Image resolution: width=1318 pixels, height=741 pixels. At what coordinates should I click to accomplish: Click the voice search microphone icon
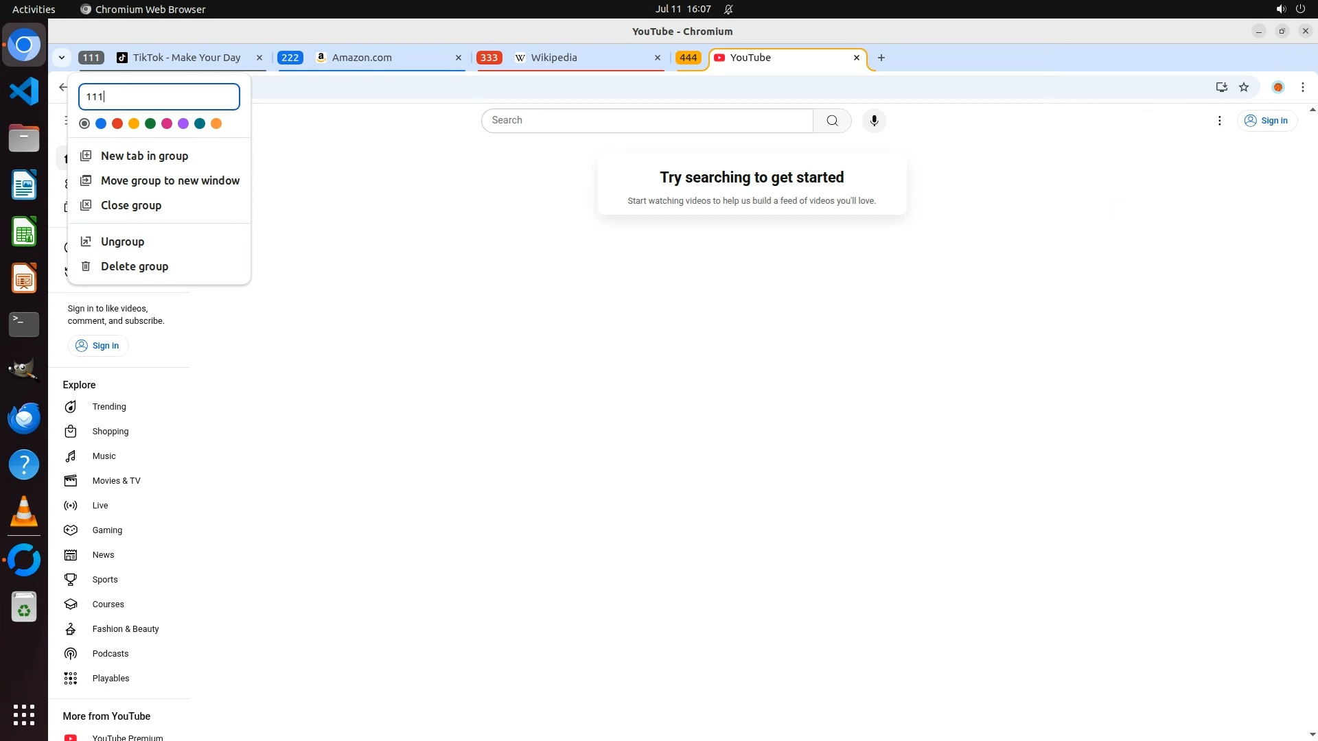point(874,121)
